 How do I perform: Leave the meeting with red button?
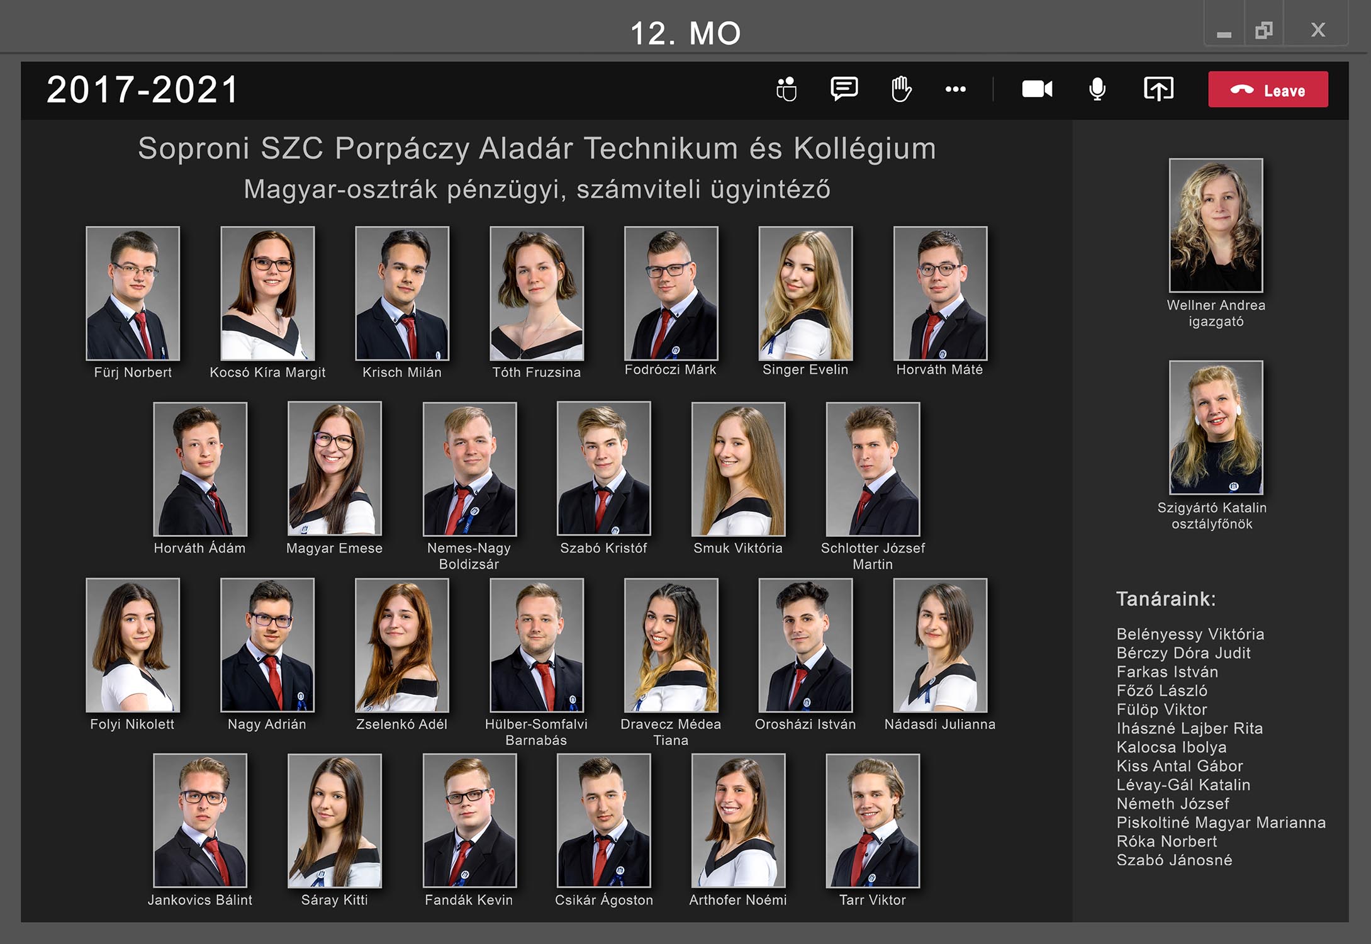[x=1268, y=89]
